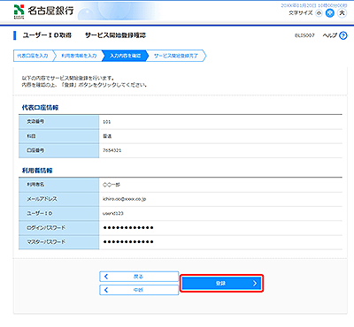Screen dimensions: 354x327
Task: Open help via the question mark icon
Action: pyautogui.click(x=343, y=35)
